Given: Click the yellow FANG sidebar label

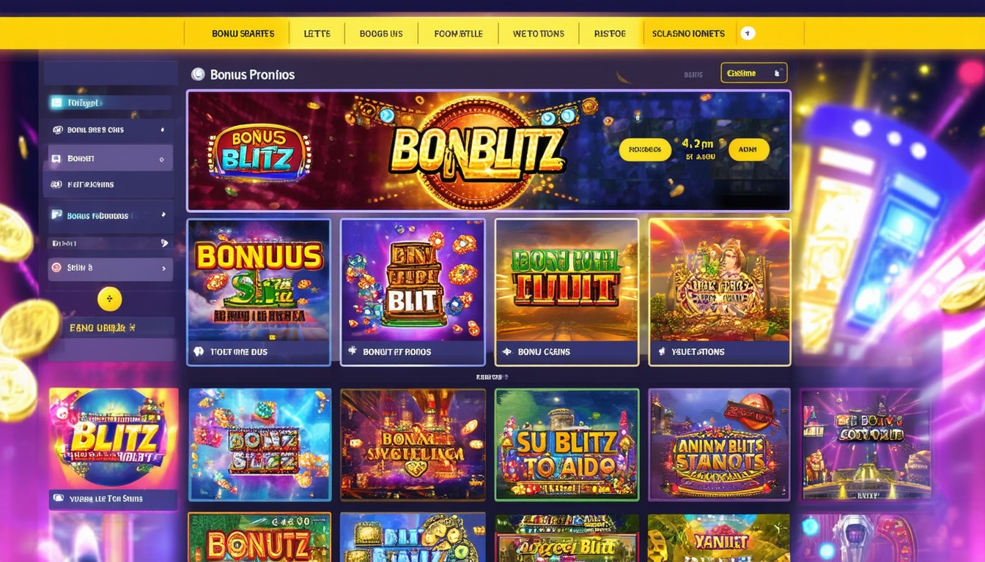Looking at the screenshot, I should (103, 328).
